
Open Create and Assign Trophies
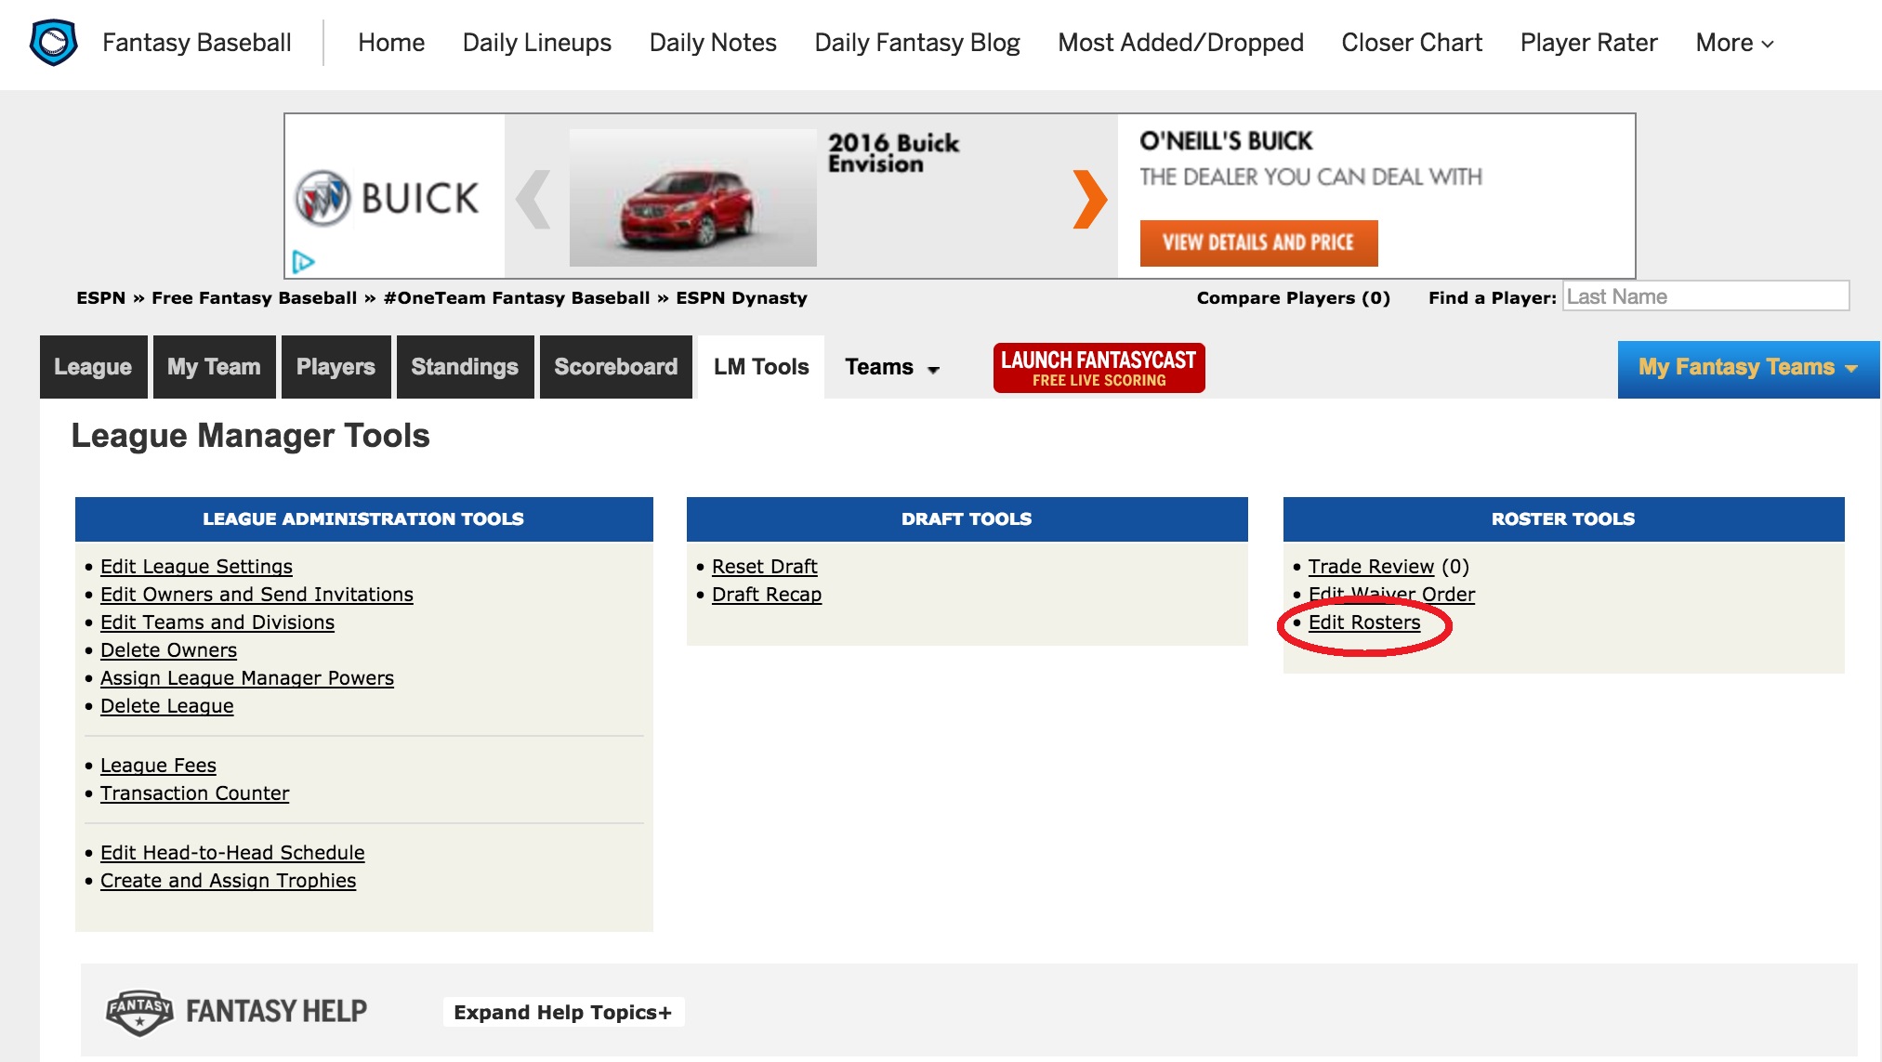(228, 881)
